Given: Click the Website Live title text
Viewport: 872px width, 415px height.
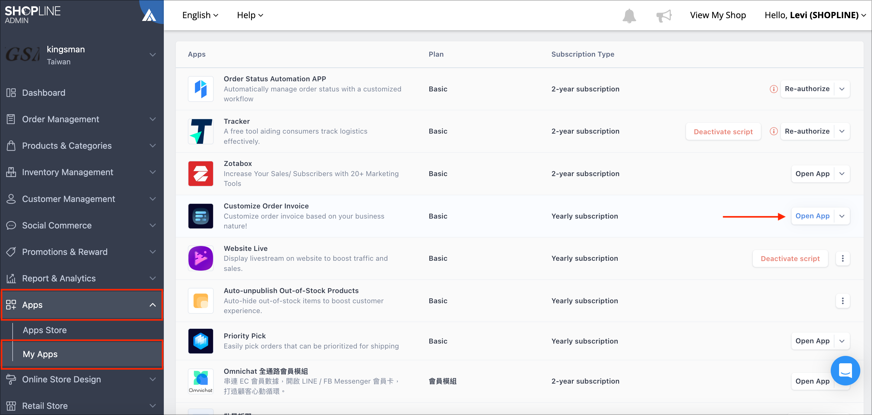Looking at the screenshot, I should click(245, 248).
